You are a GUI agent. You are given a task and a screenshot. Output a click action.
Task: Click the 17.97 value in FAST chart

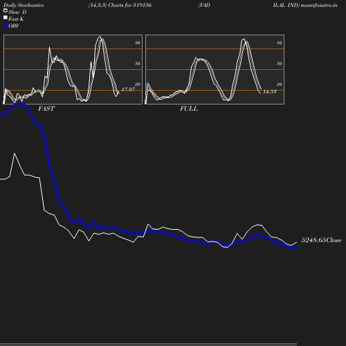click(128, 89)
